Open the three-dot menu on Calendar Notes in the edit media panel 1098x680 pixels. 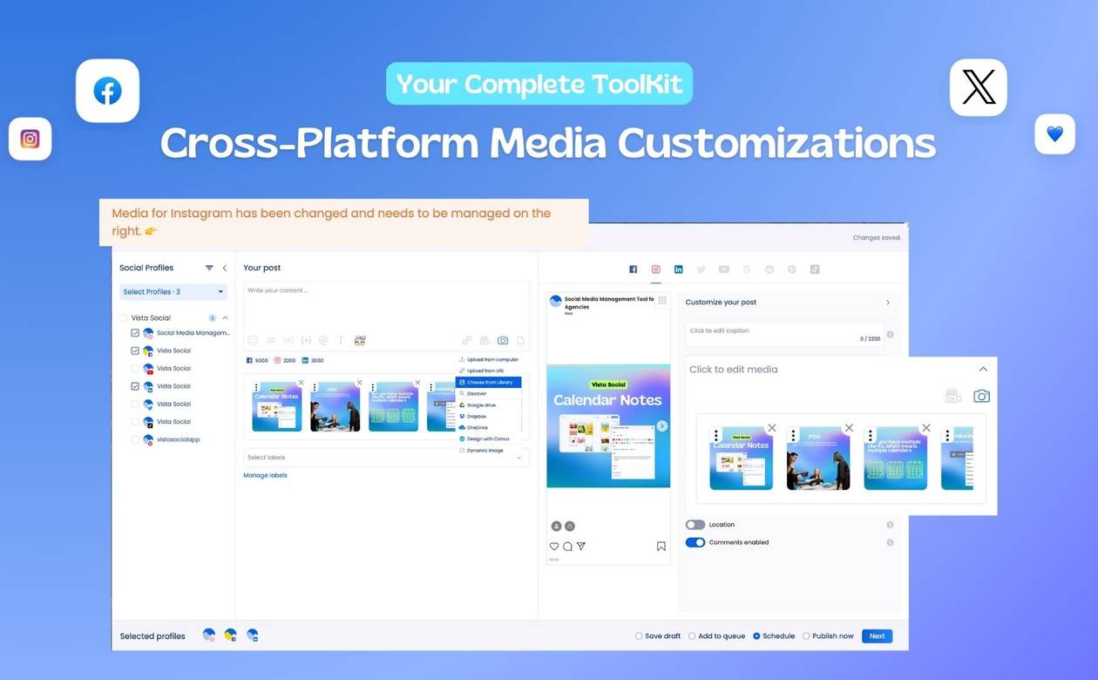click(x=716, y=435)
